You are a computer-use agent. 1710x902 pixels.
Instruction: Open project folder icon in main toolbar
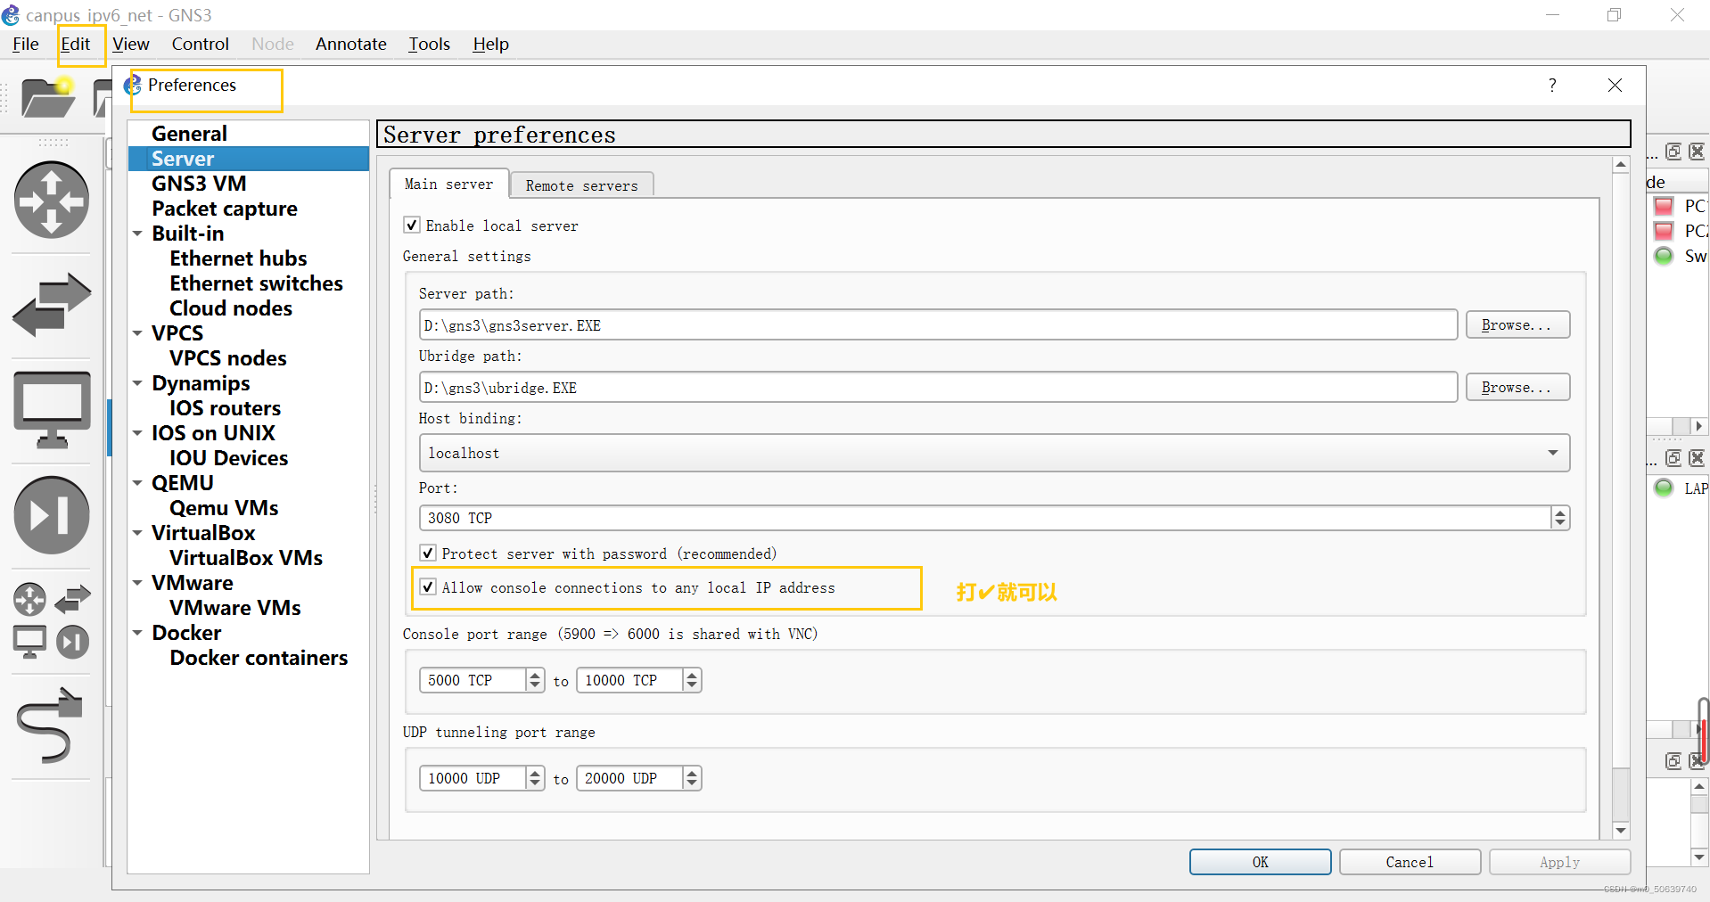[48, 97]
